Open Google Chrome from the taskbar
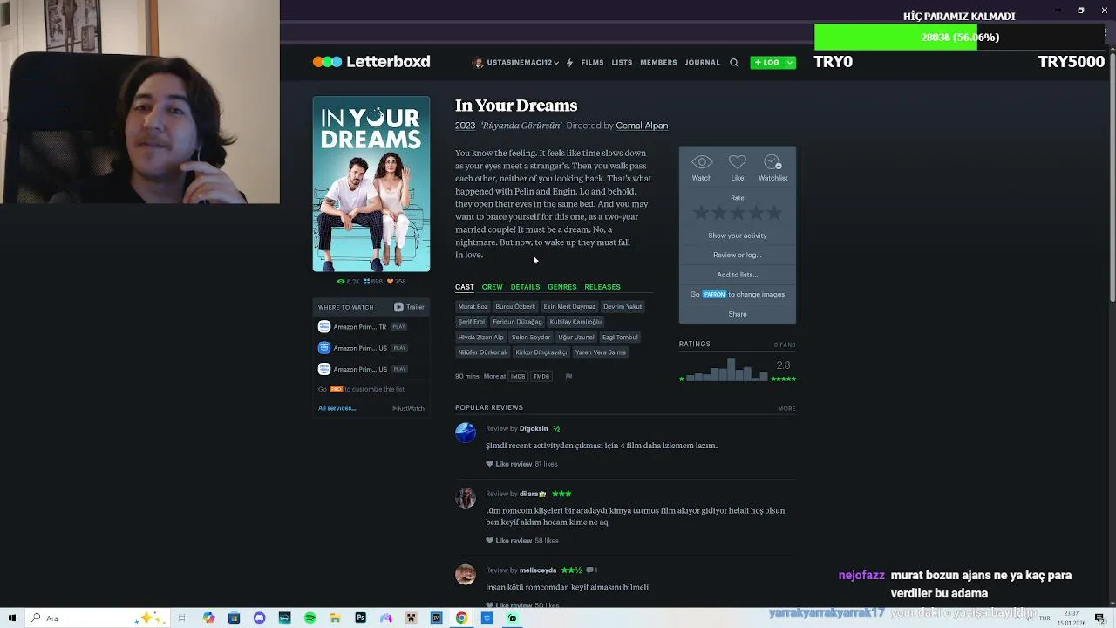1116x628 pixels. coord(461,618)
